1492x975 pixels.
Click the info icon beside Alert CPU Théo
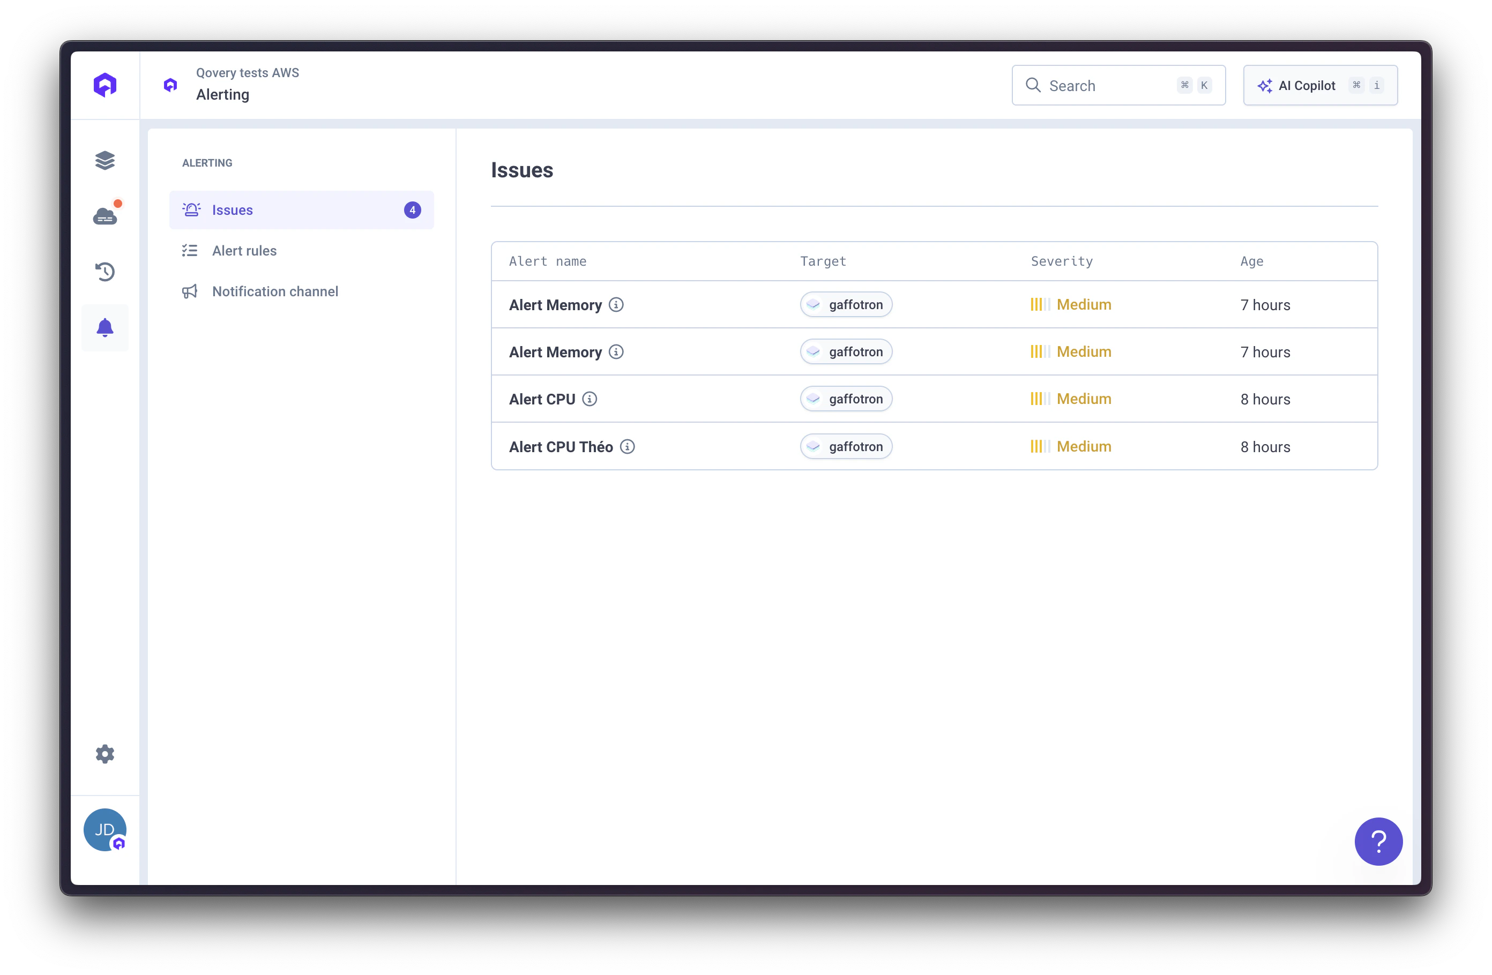(x=628, y=447)
